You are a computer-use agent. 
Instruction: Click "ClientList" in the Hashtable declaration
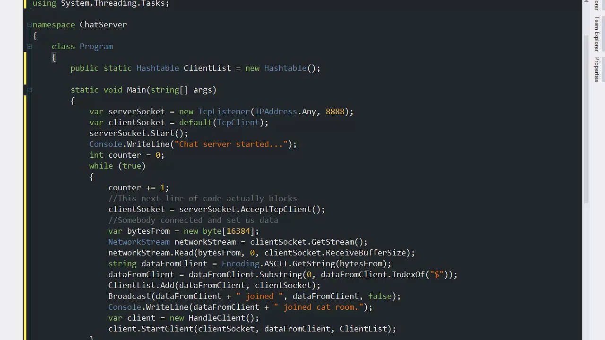coord(207,68)
